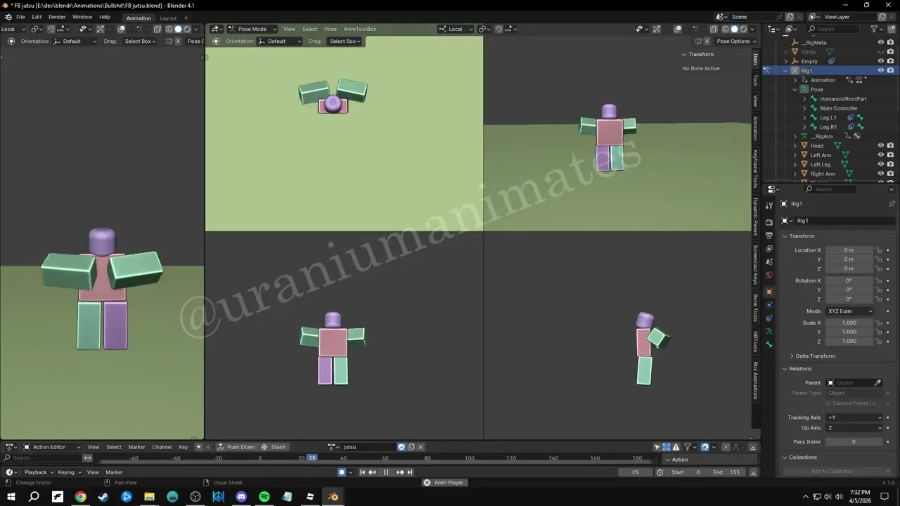Click the Stash button
Image resolution: width=900 pixels, height=506 pixels.
pos(274,447)
